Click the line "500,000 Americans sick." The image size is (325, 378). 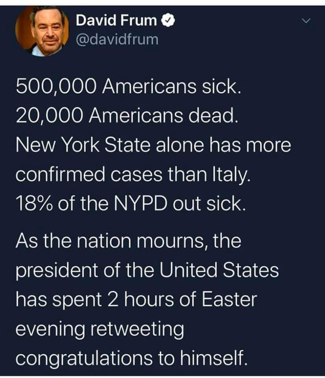(x=128, y=87)
